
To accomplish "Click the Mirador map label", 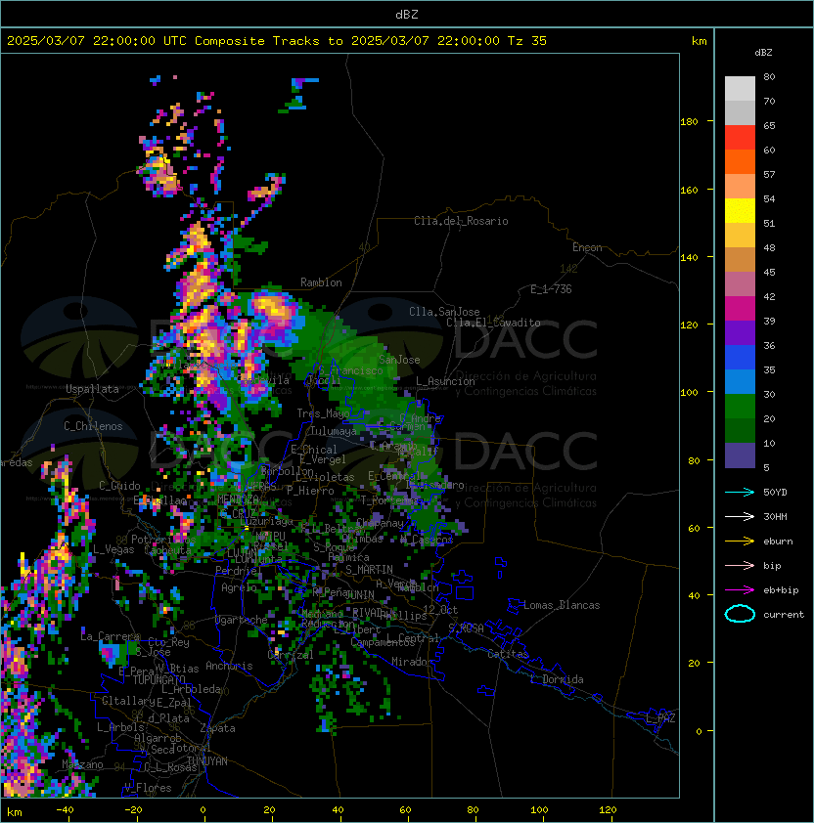I will tap(412, 662).
